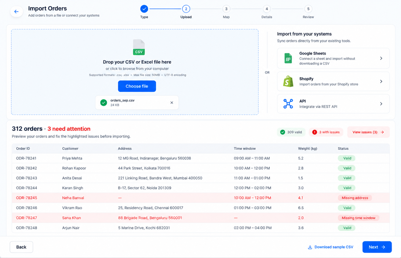Go to step 2 Upload in stepper
The width and height of the screenshot is (401, 258).
186,9
